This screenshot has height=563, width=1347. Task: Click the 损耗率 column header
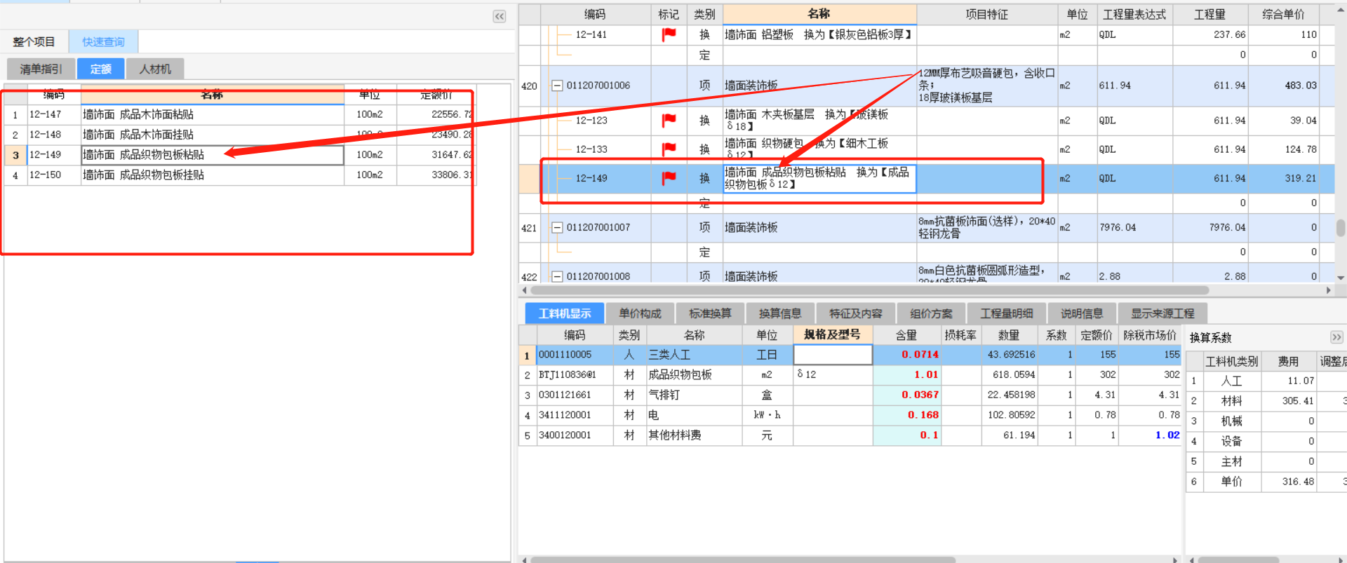click(960, 335)
